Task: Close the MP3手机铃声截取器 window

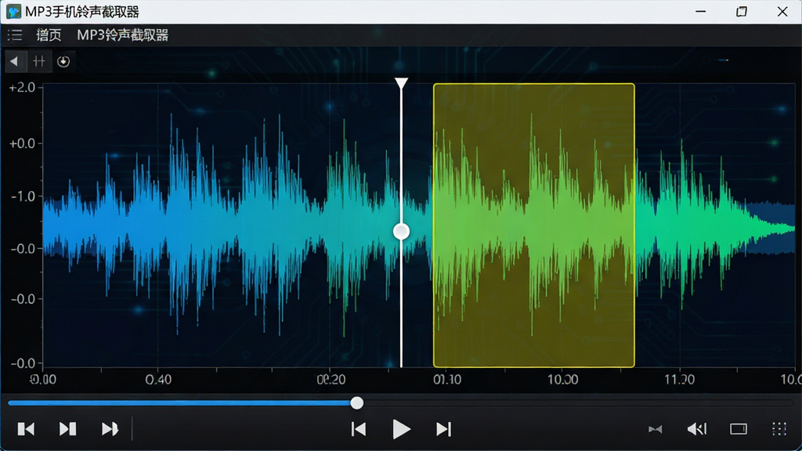Action: pos(782,11)
